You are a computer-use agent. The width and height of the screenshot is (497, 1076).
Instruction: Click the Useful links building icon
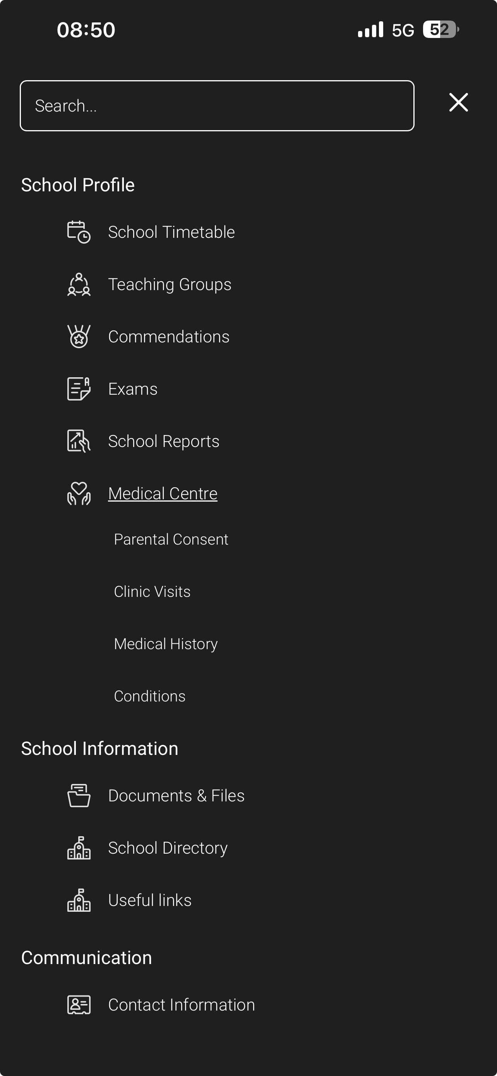[x=79, y=900]
